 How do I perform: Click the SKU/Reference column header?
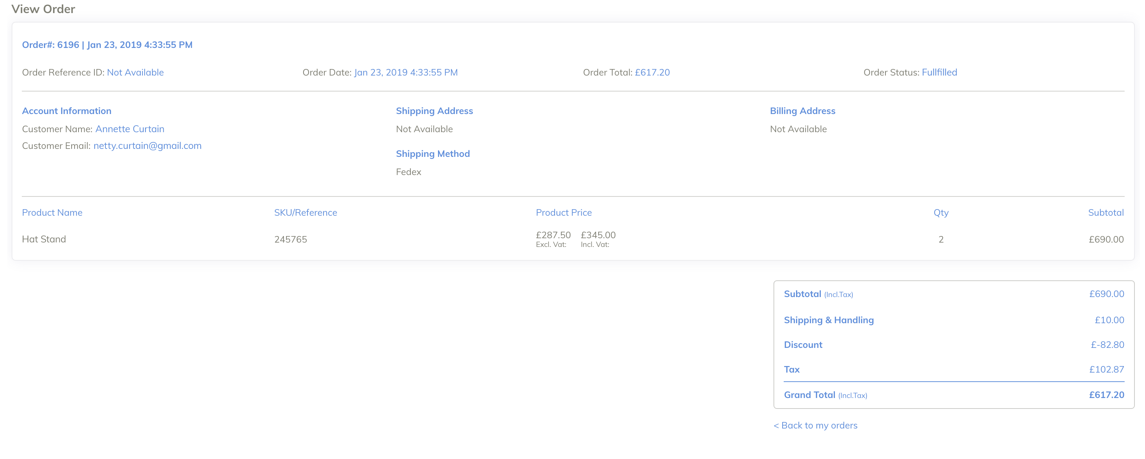305,213
